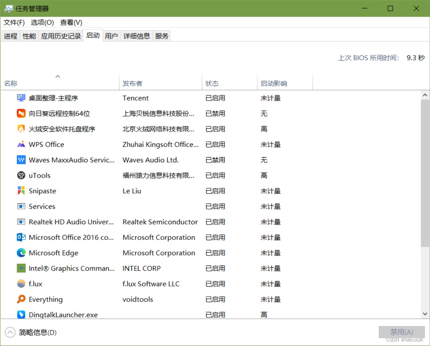
Task: Click the f.lux icon
Action: [21, 284]
